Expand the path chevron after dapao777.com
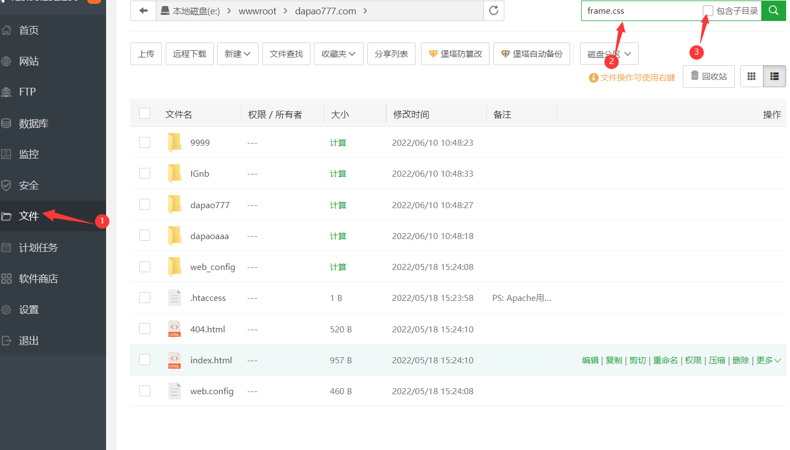Screen dimensions: 790x450 [366, 11]
